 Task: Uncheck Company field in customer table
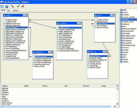58,30
